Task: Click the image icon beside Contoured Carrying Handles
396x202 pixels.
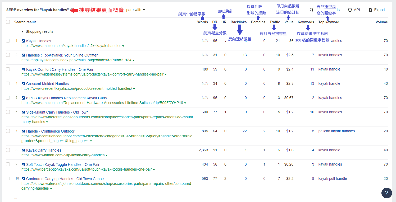Action: click(x=23, y=179)
